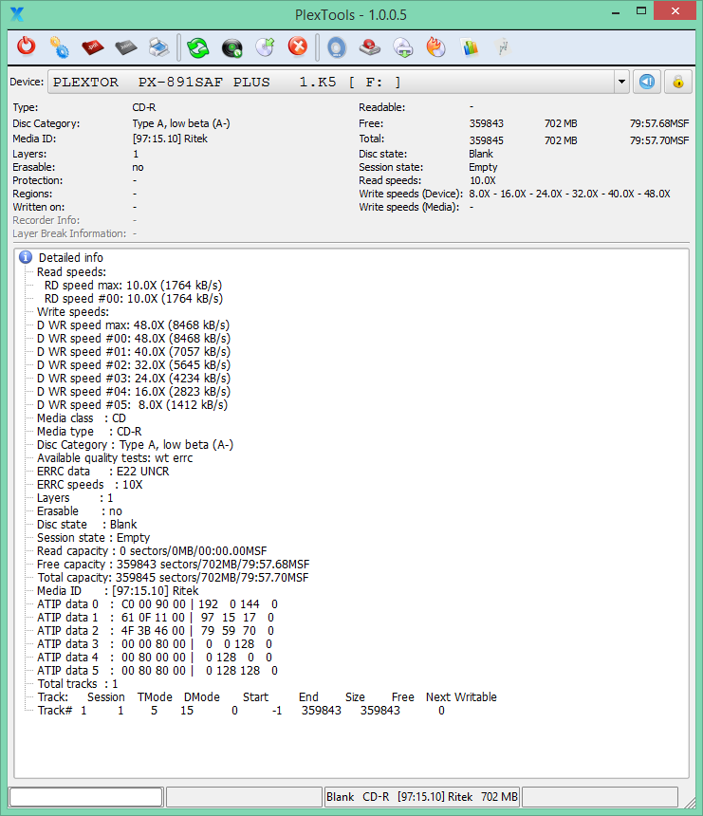This screenshot has width=703, height=816.
Task: Click the status bar Blank CD-R Ritek panel
Action: [x=422, y=797]
